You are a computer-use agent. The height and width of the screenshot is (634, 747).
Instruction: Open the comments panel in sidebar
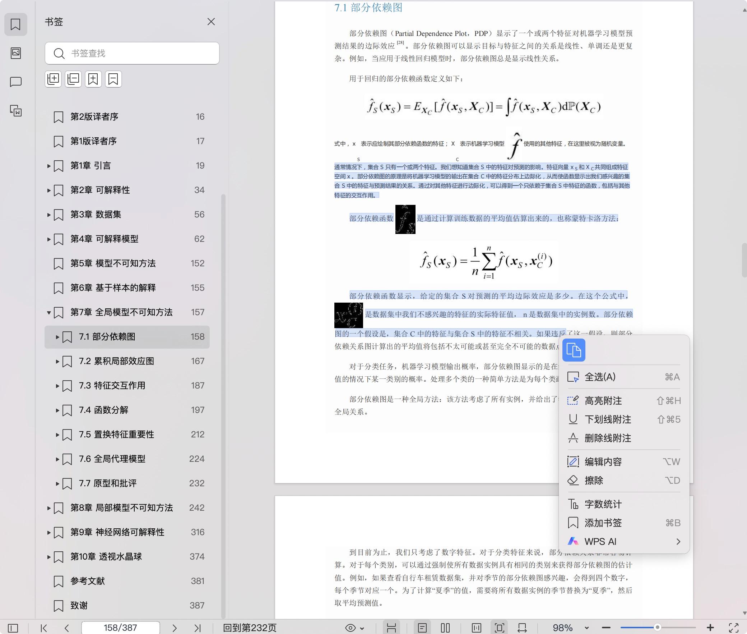pyautogui.click(x=16, y=82)
